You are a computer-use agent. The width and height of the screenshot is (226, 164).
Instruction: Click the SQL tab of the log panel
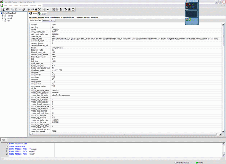coord(3,139)
